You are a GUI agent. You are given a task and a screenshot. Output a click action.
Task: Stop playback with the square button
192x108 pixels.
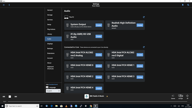click(10, 97)
